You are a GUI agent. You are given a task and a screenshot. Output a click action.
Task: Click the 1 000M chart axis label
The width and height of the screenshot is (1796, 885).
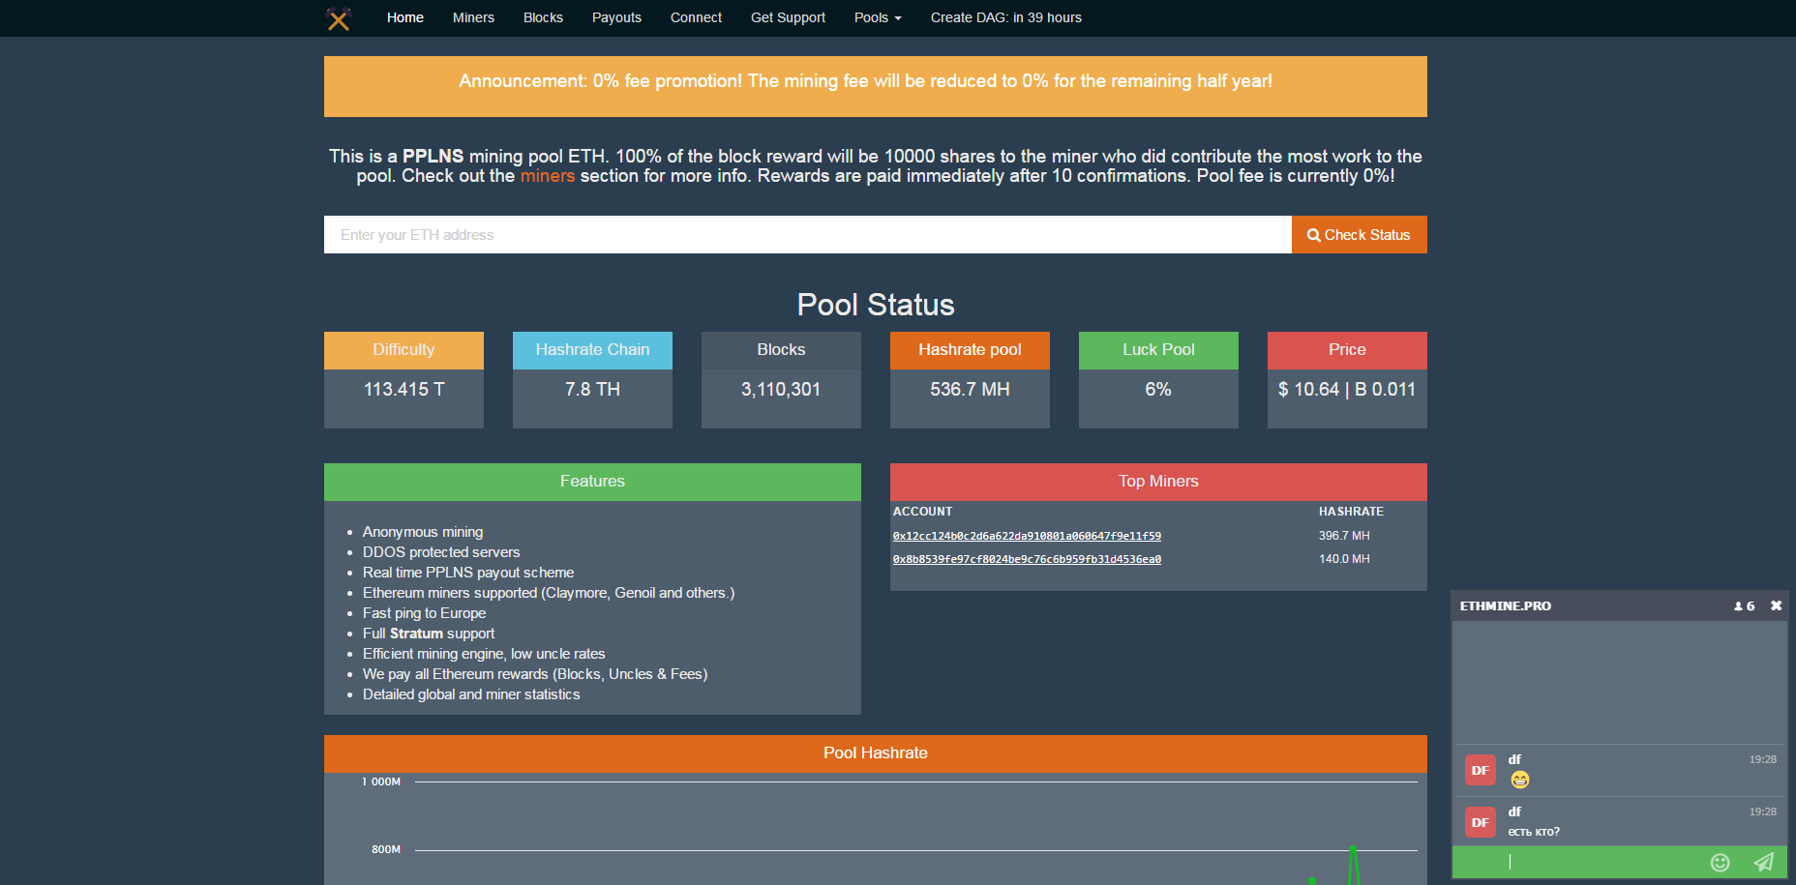(381, 782)
